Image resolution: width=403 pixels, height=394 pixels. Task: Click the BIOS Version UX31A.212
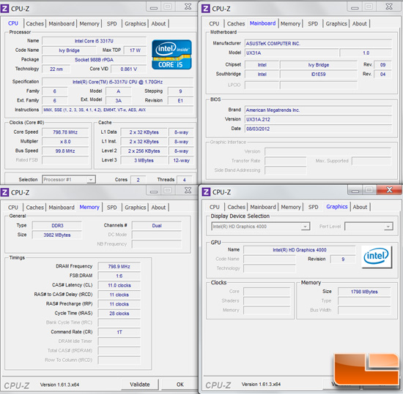click(x=318, y=119)
